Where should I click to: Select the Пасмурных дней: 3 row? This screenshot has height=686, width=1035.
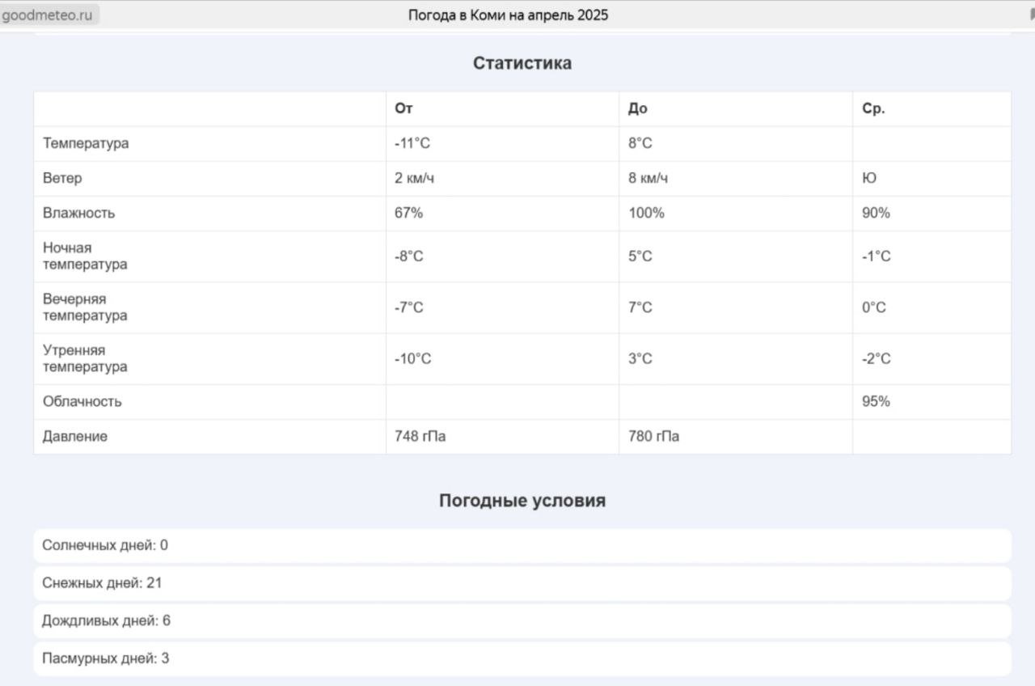click(x=105, y=658)
